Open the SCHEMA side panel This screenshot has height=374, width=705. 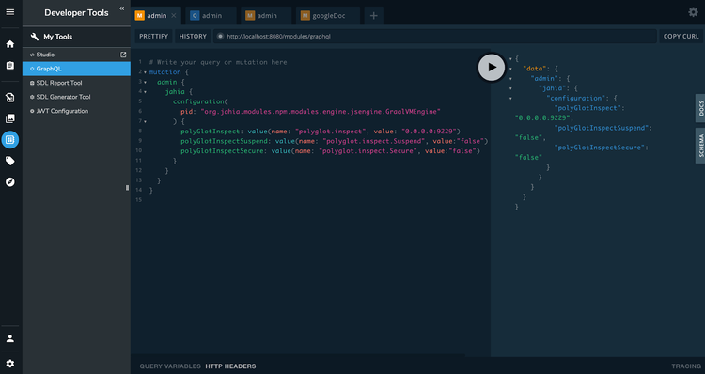(x=700, y=146)
